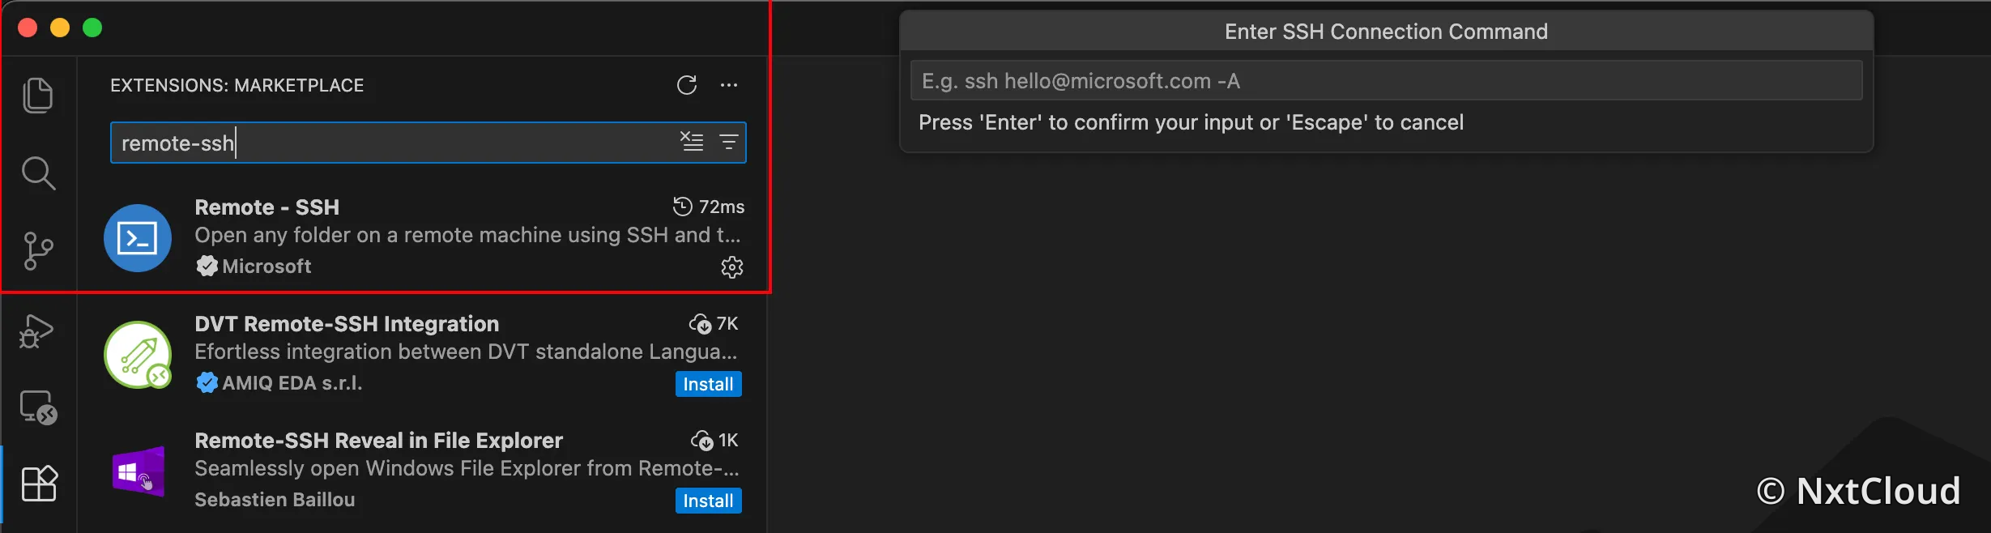The width and height of the screenshot is (1991, 533).
Task: Open the Search view in activity bar
Action: click(x=38, y=173)
